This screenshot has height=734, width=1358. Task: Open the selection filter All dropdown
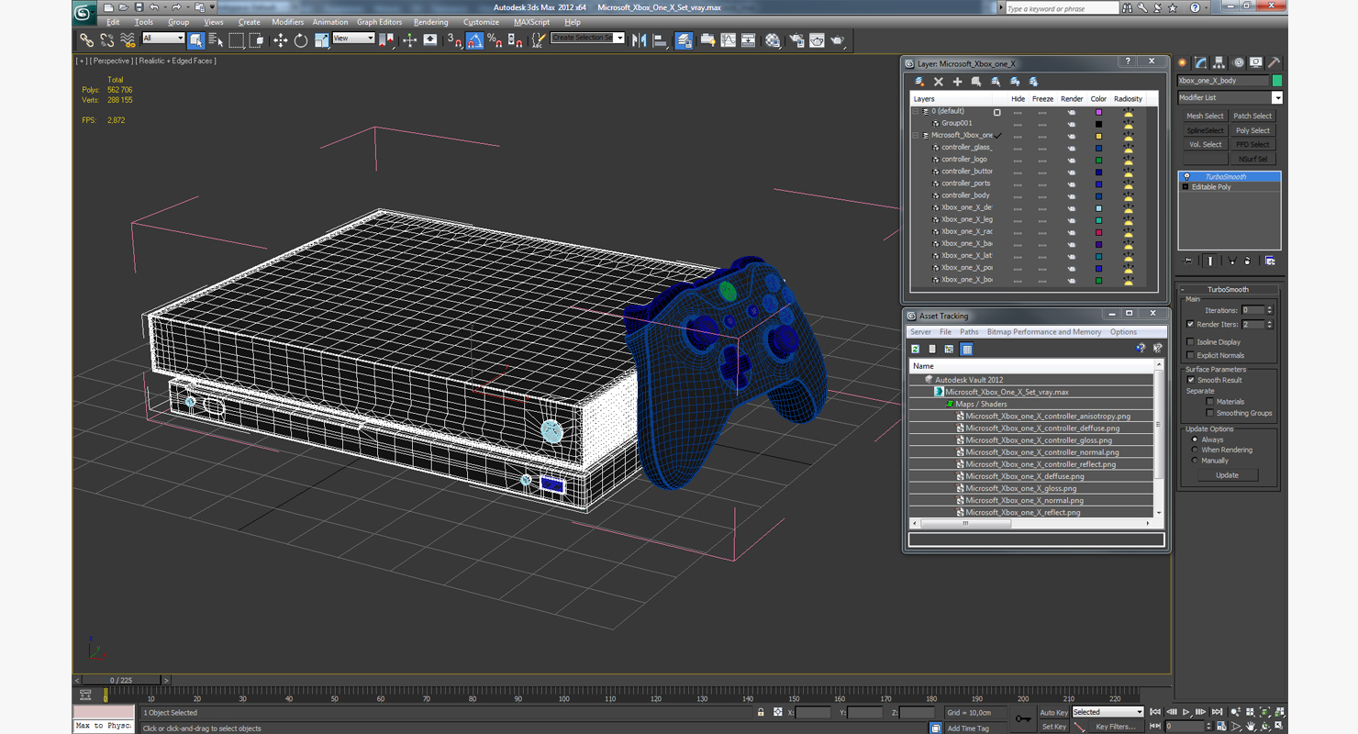click(x=163, y=38)
